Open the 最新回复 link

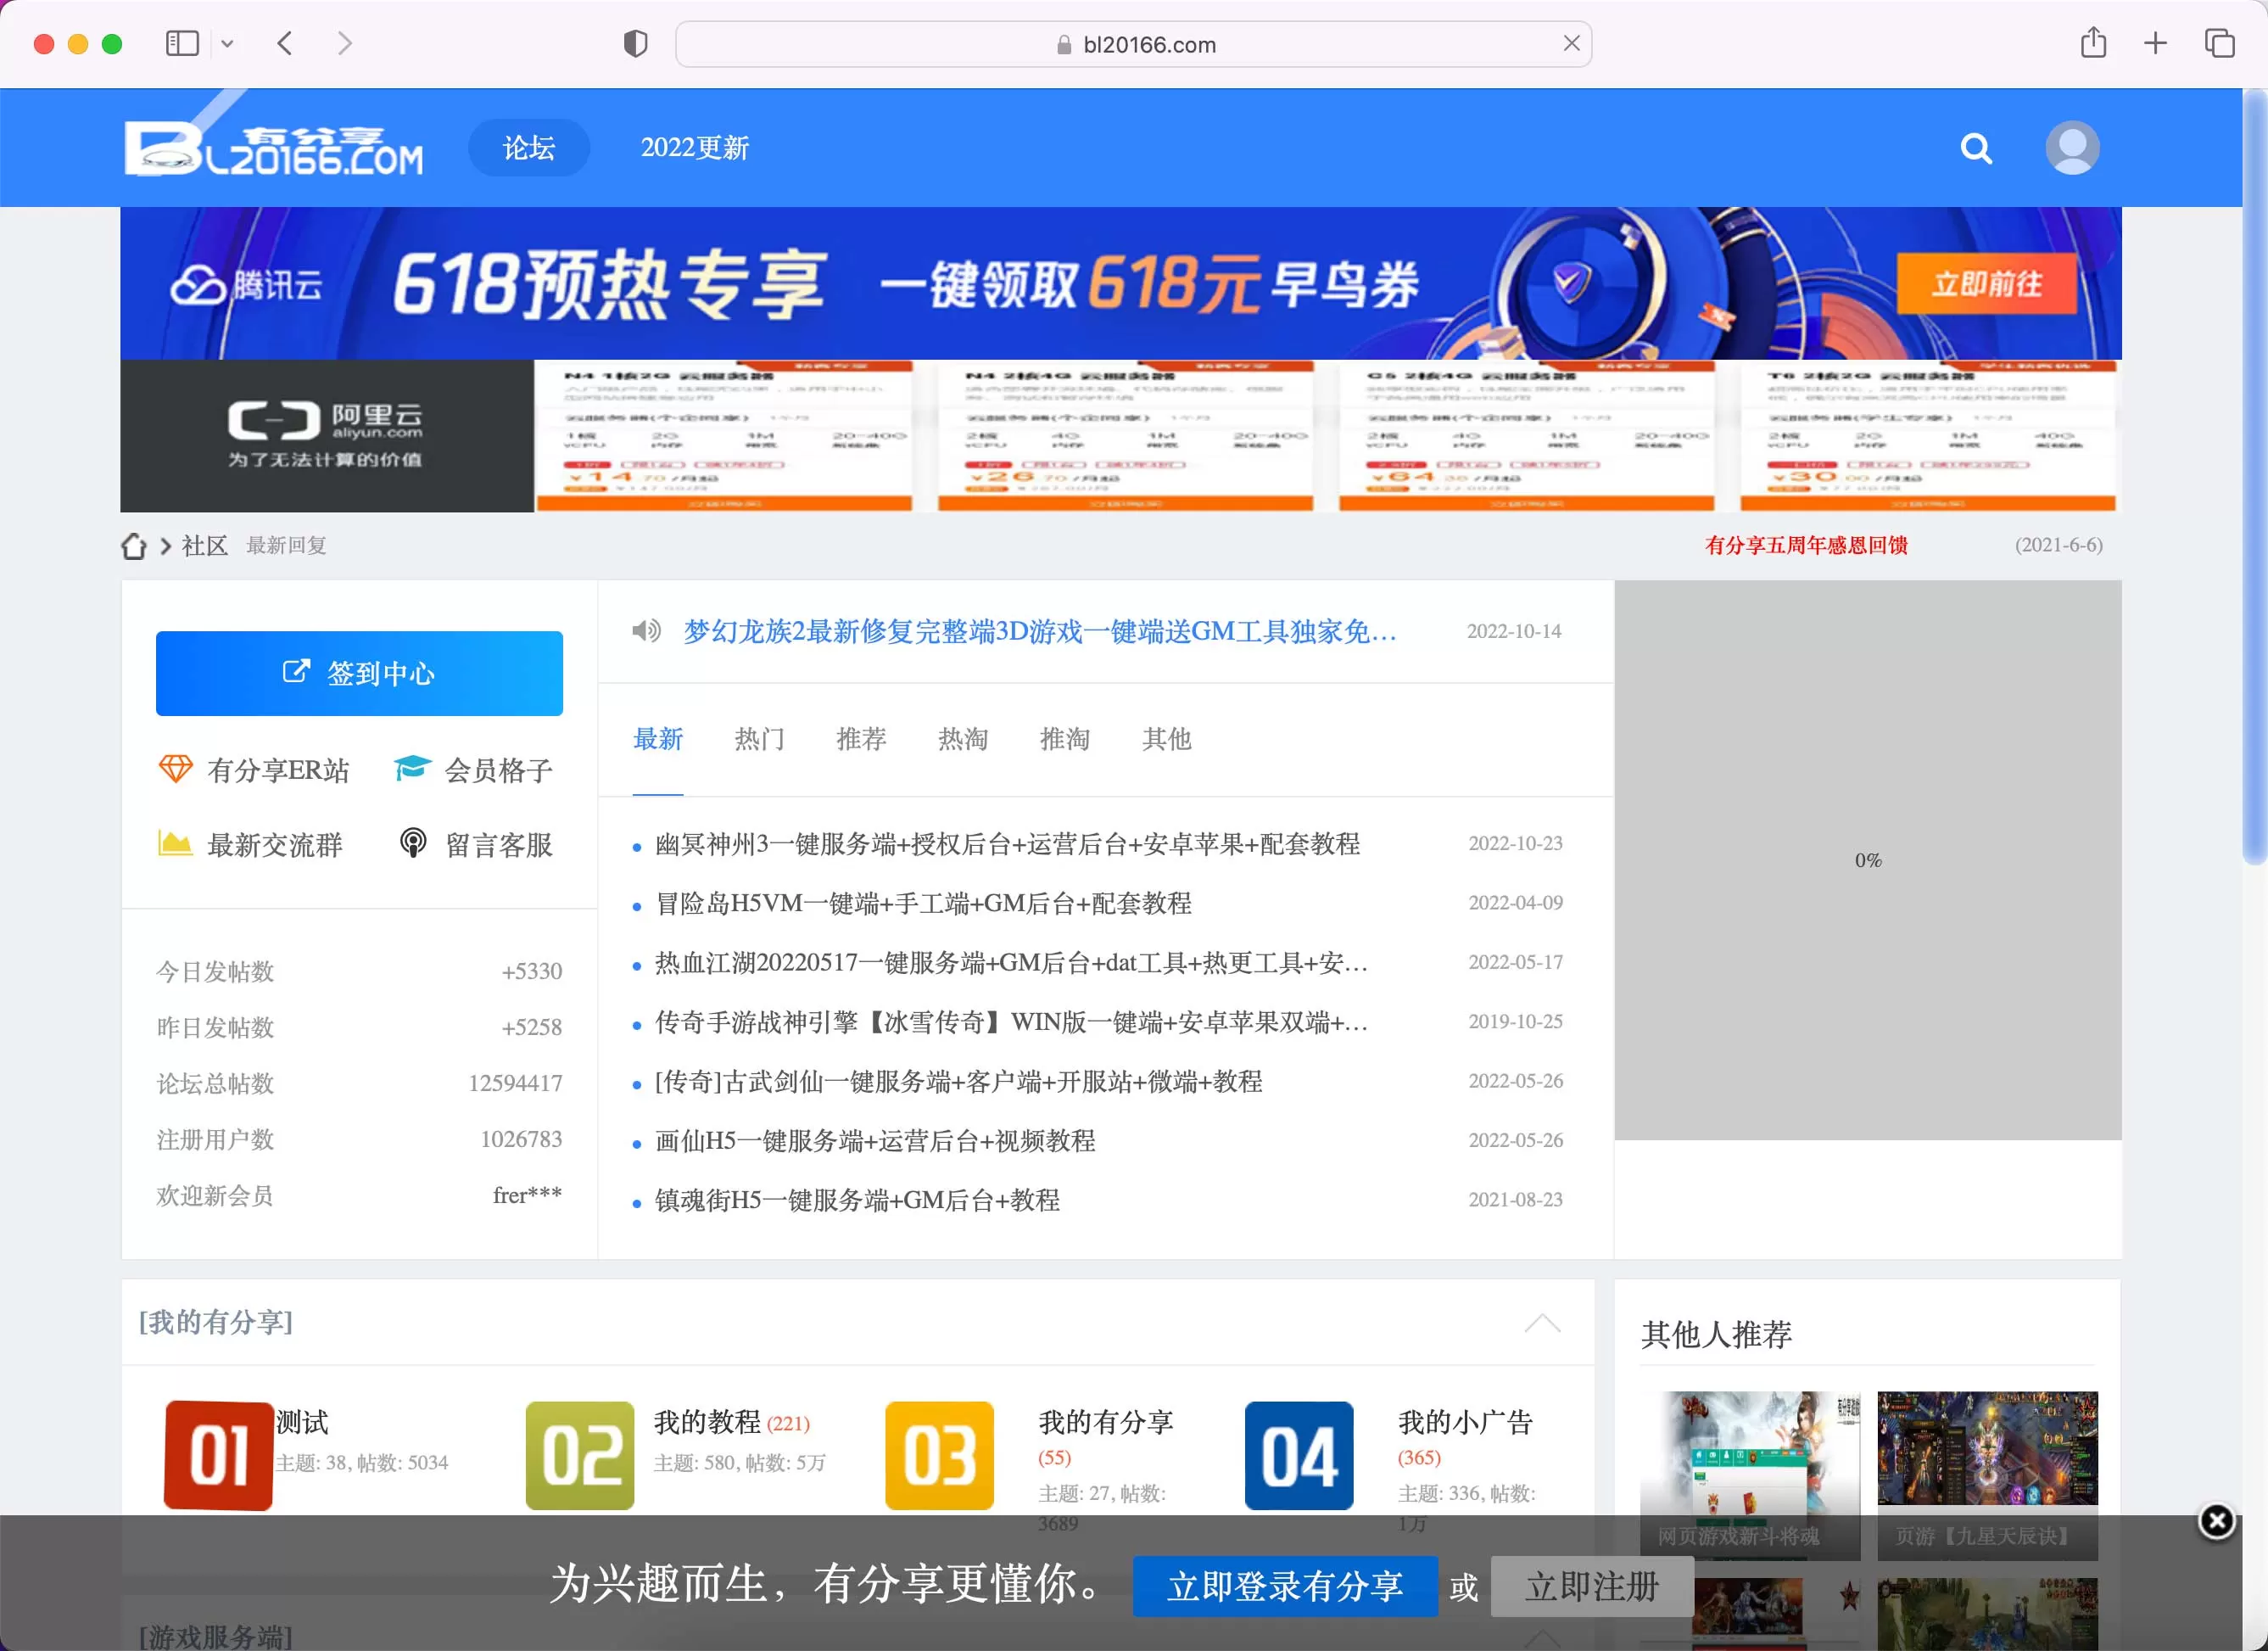pyautogui.click(x=287, y=545)
